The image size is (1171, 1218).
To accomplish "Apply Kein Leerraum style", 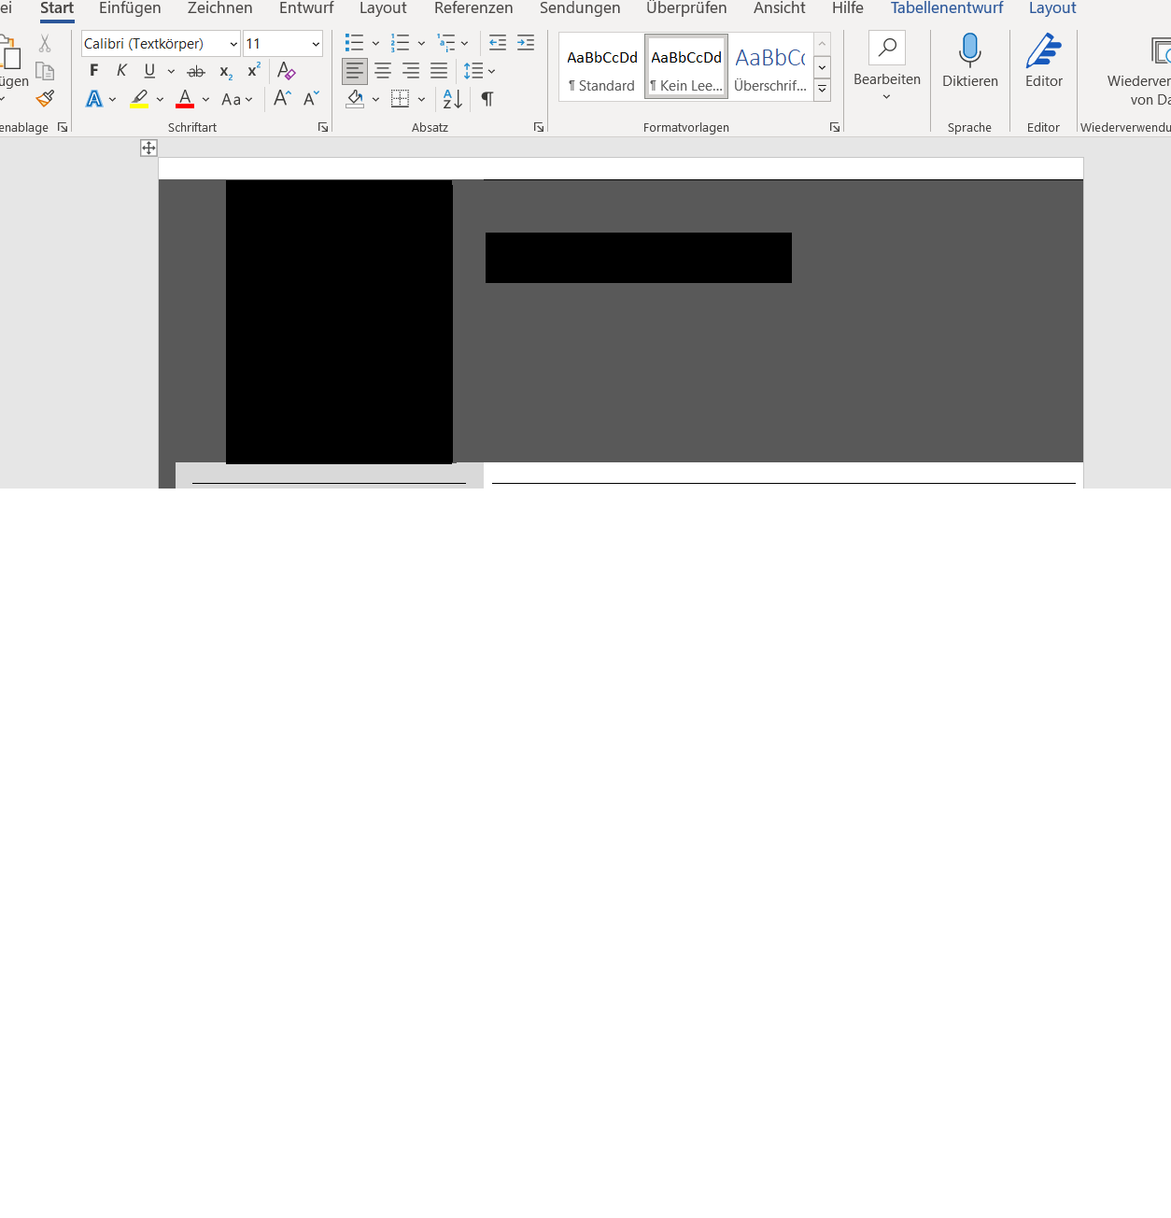I will click(x=686, y=67).
